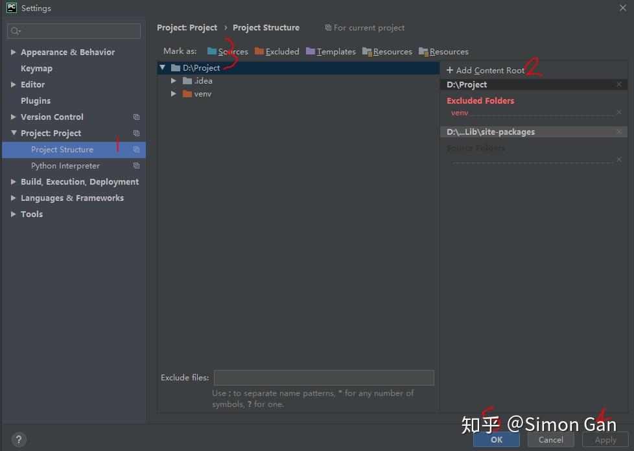Click the Add Content Root plus icon

pyautogui.click(x=451, y=68)
